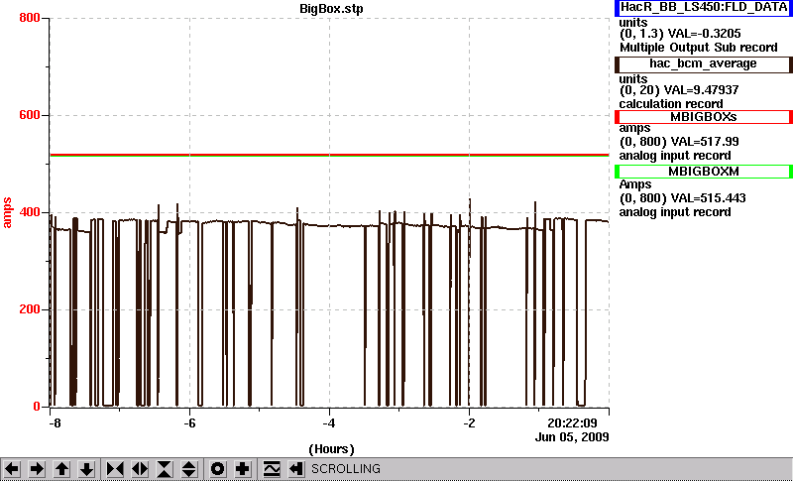Click the VAL=517.99 reading under MBIGBOXs
793x481 pixels.
point(703,142)
